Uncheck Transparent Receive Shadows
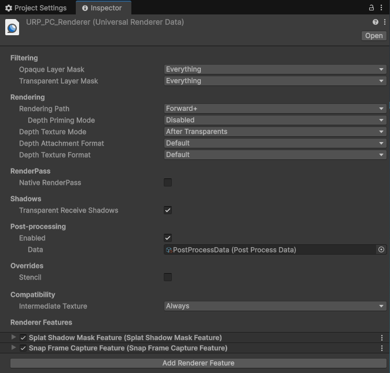The image size is (390, 373). point(168,210)
